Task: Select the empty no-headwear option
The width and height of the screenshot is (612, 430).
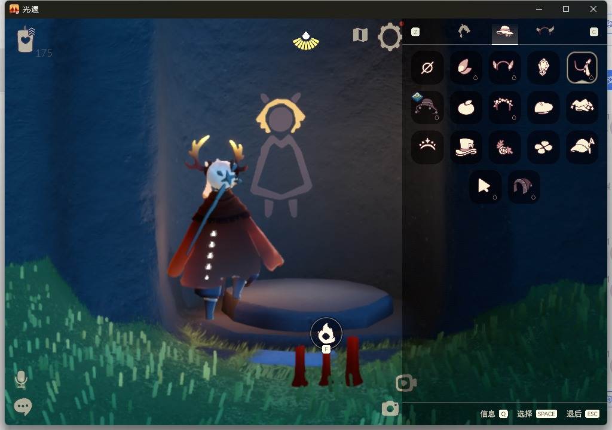Action: click(x=427, y=68)
